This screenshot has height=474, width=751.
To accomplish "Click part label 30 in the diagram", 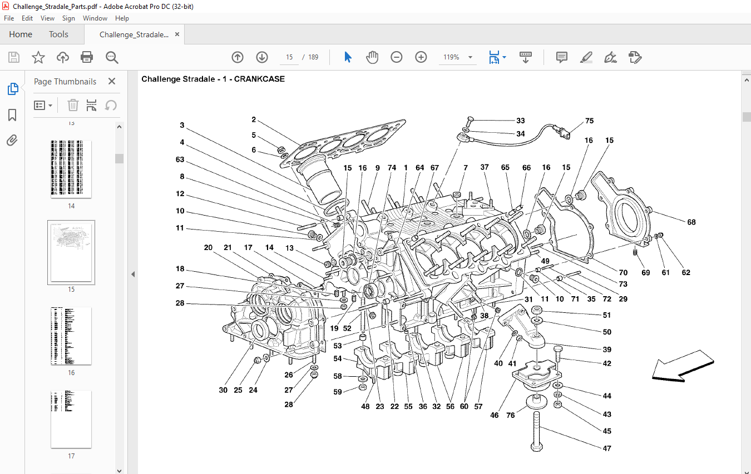I will (x=223, y=390).
